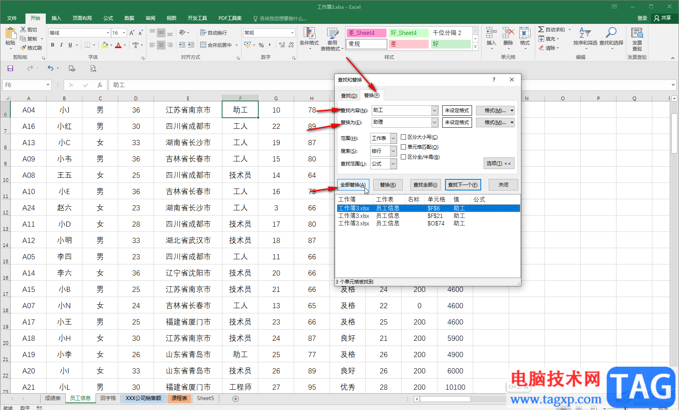679x410 pixels.
Task: Add a new sheet with plus icon
Action: (x=236, y=398)
